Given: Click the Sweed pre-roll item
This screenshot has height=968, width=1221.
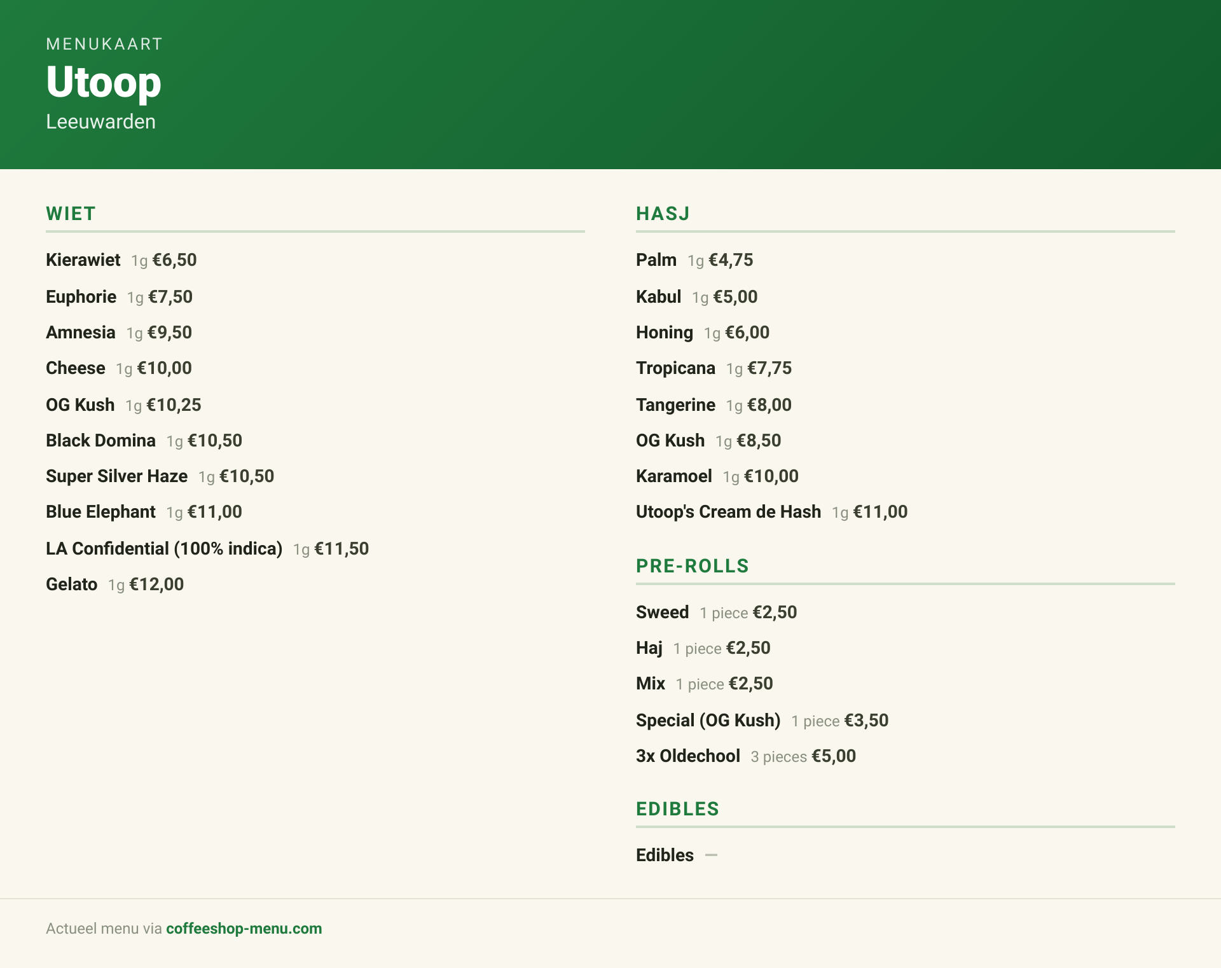Looking at the screenshot, I should [x=662, y=612].
